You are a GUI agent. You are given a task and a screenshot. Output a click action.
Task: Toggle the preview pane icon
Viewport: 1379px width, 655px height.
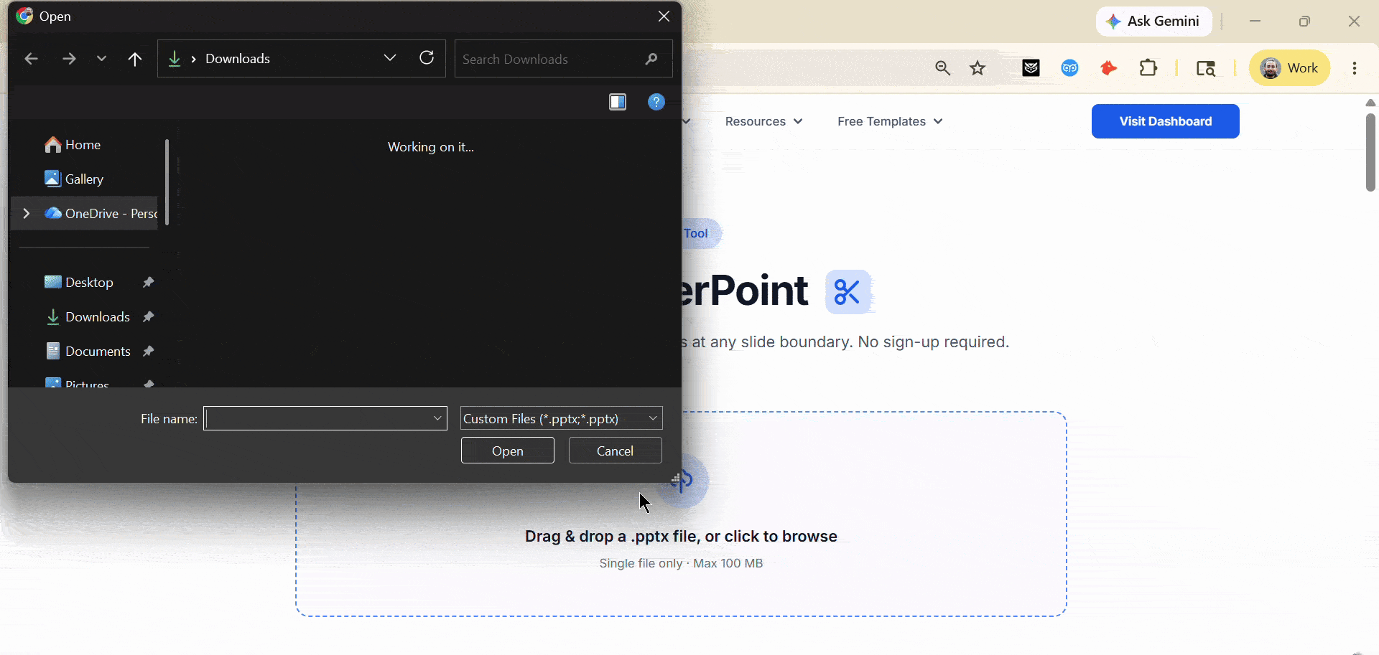point(618,102)
